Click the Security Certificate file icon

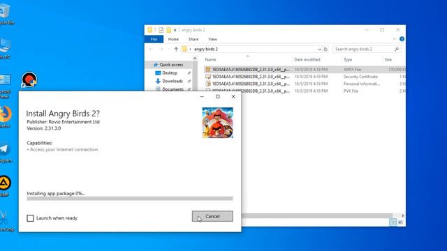(208, 77)
